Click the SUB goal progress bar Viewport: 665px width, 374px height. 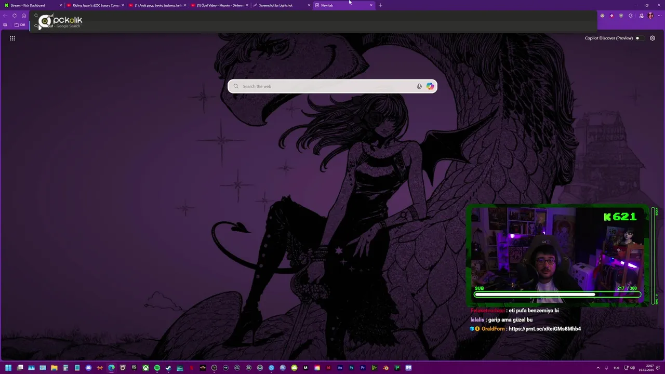[557, 295]
